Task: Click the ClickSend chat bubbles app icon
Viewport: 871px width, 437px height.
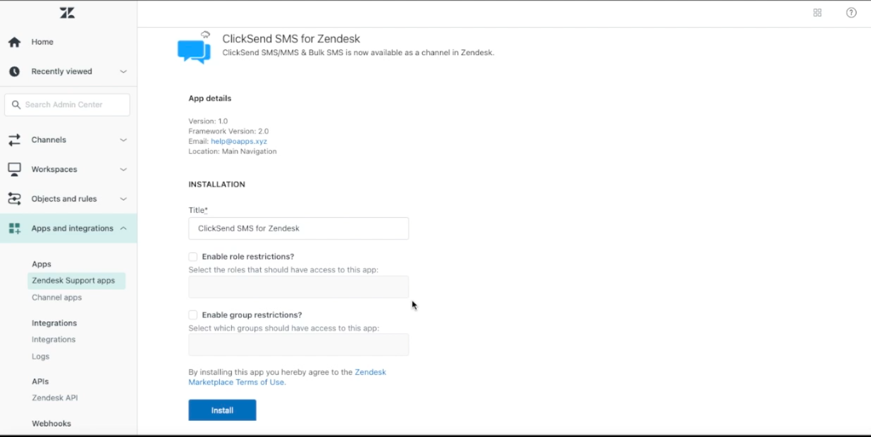Action: tap(194, 49)
